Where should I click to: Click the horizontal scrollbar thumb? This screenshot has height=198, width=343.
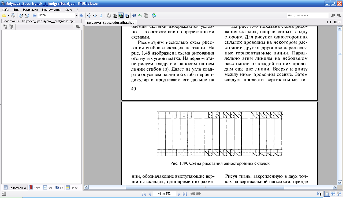(205, 187)
